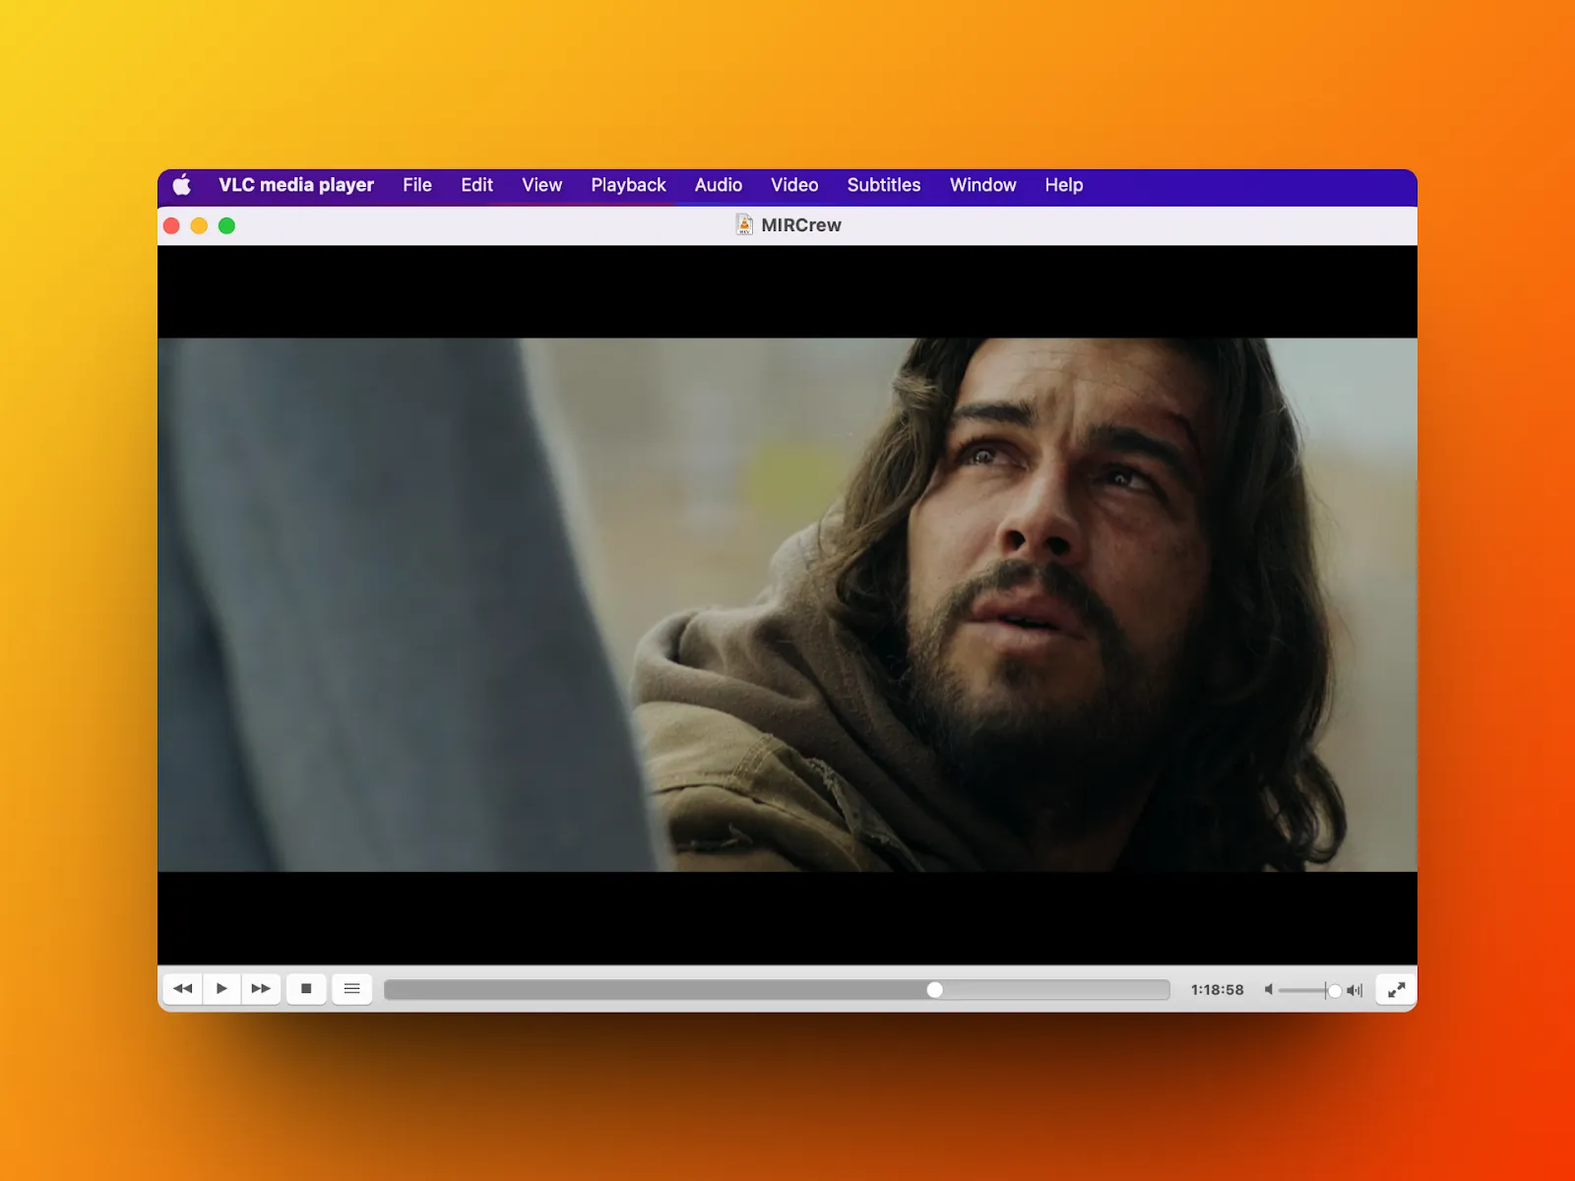Mute audio with the small speaker icon

point(1269,990)
